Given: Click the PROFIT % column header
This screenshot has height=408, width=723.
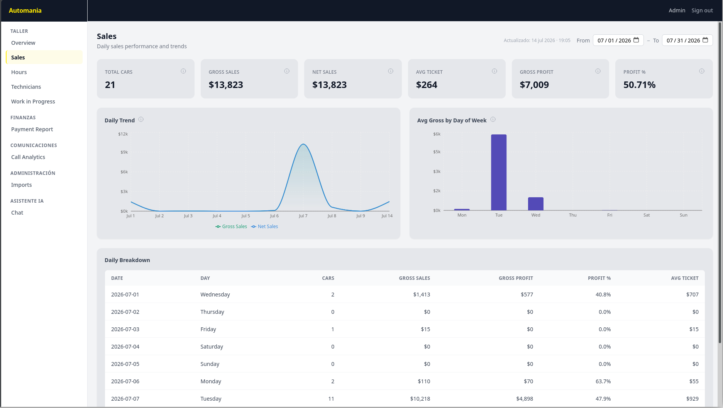Looking at the screenshot, I should (599, 278).
